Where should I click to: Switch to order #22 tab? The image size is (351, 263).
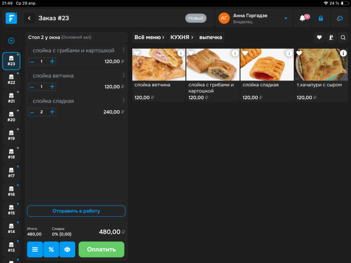click(11, 80)
